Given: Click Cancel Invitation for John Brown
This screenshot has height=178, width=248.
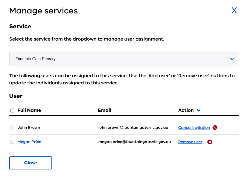Looking at the screenshot, I should (x=194, y=127).
